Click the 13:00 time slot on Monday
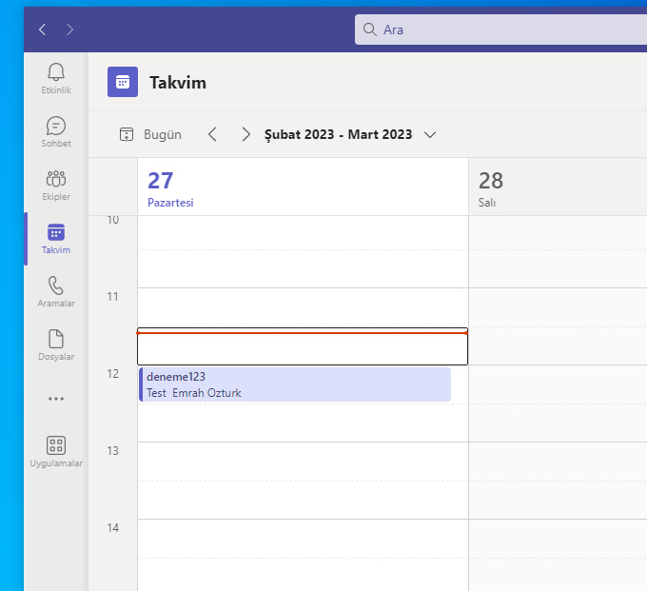This screenshot has width=647, height=591. [303, 461]
